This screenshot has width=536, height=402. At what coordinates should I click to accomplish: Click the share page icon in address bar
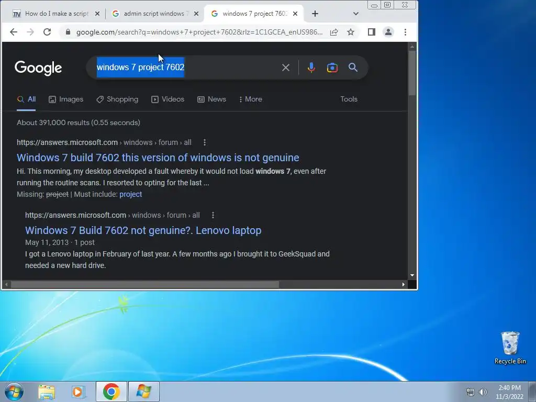pos(334,32)
